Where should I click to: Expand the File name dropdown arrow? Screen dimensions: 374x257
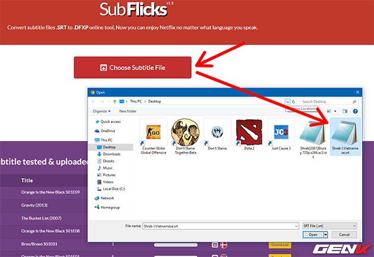(x=296, y=226)
